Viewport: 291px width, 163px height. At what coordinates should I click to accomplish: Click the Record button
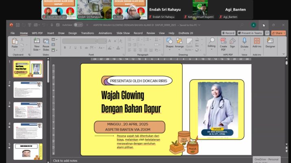pos(228,33)
